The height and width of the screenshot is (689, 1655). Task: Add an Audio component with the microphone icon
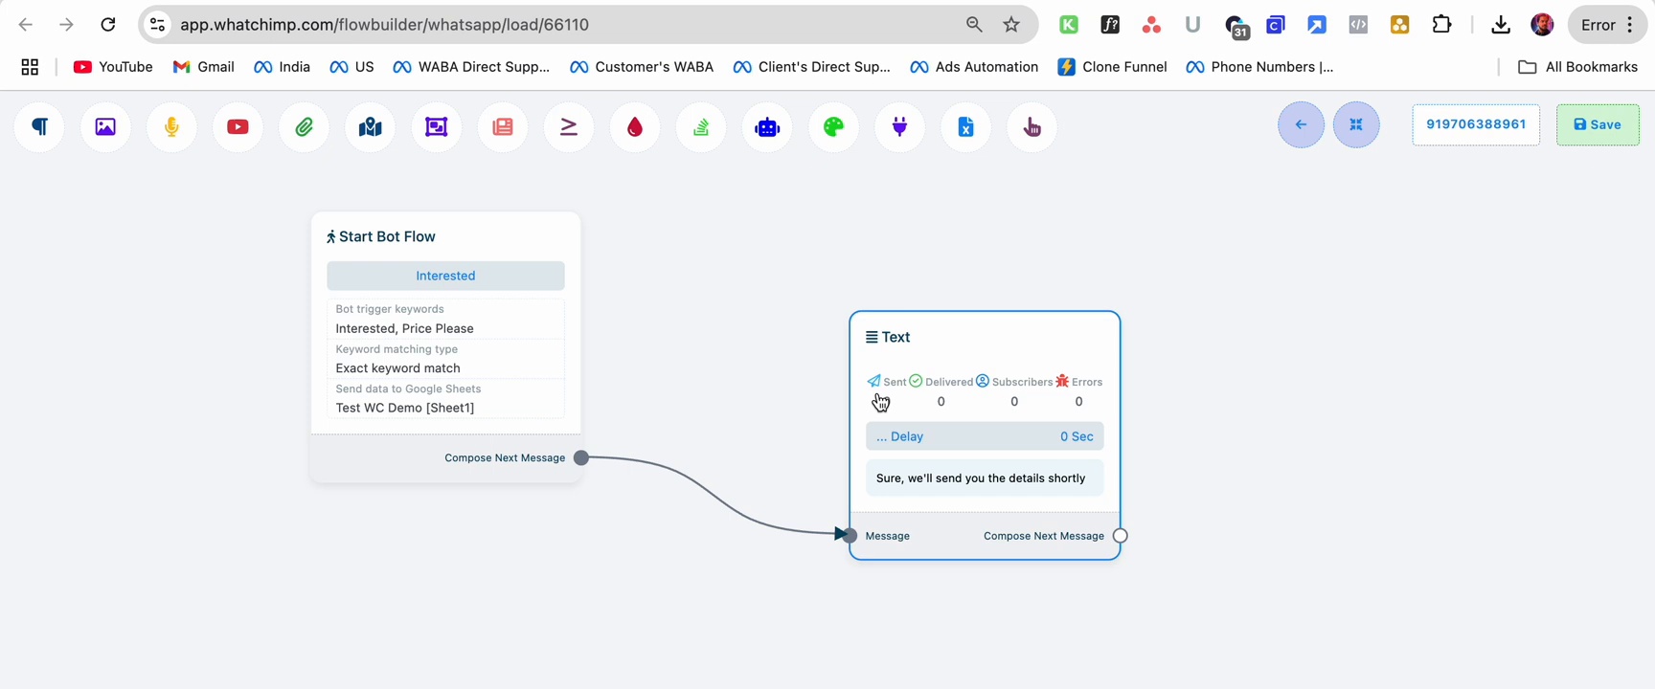172,127
